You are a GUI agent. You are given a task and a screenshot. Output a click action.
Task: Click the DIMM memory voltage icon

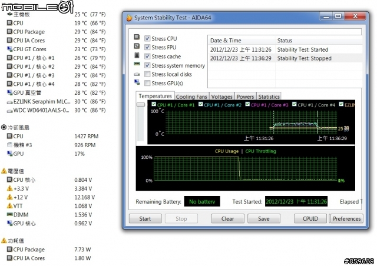tap(9, 214)
